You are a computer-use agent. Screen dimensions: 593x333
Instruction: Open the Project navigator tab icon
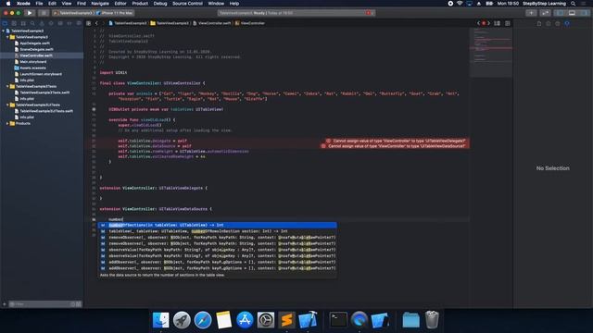pyautogui.click(x=5, y=23)
